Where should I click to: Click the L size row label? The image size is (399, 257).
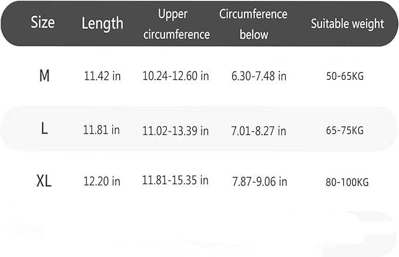44,129
